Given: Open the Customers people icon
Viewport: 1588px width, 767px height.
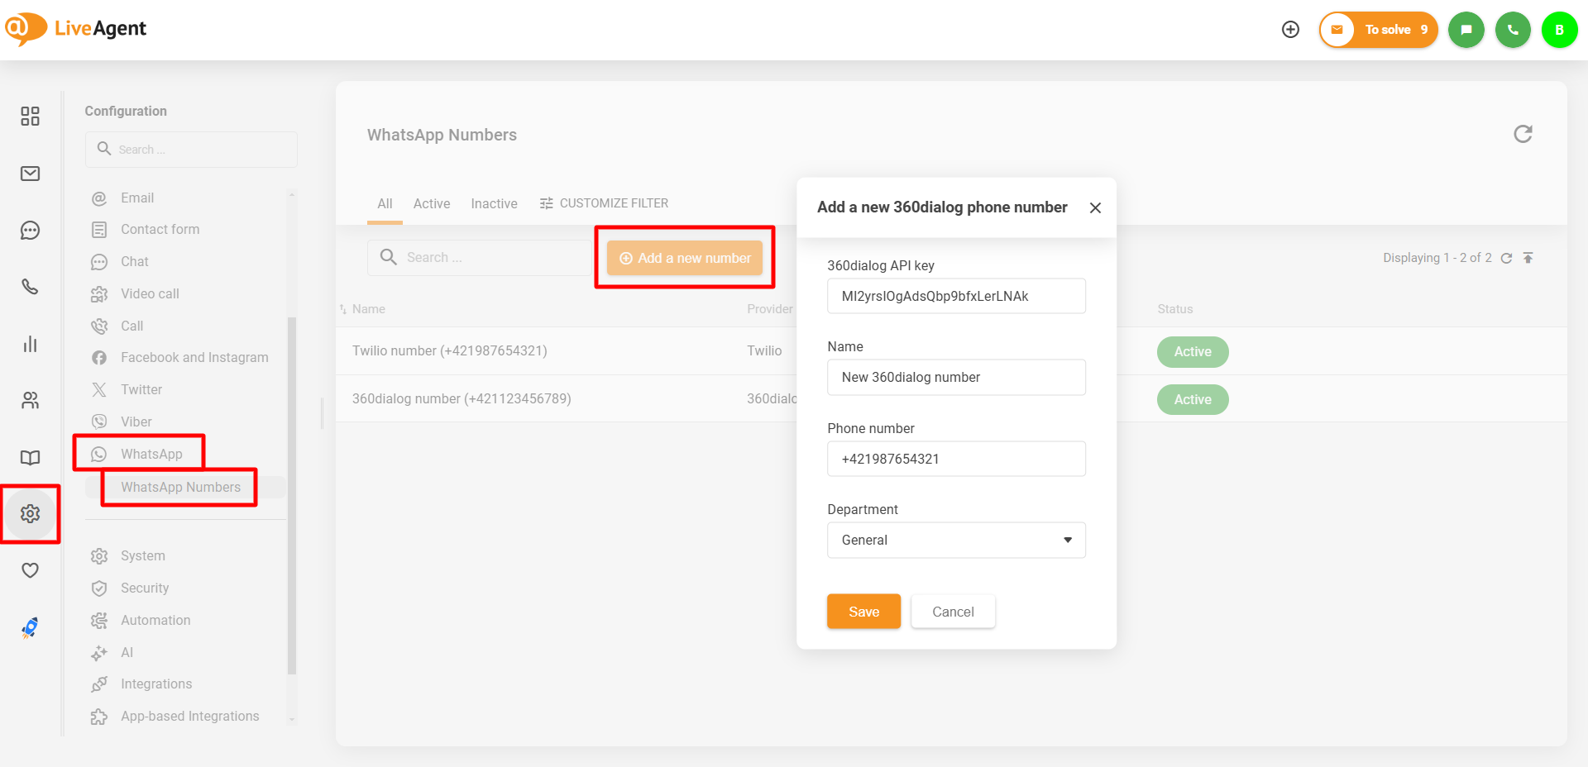Looking at the screenshot, I should [30, 401].
